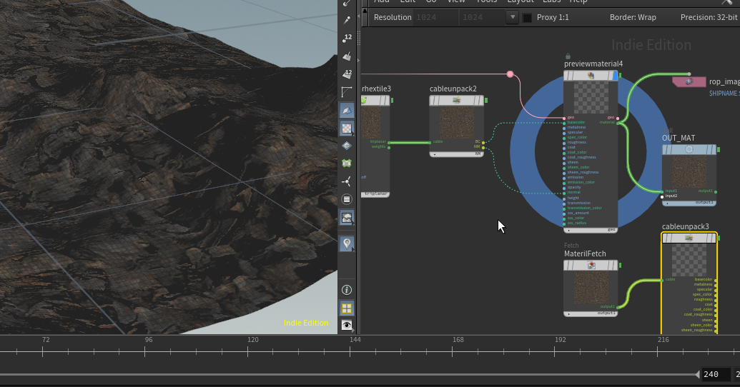
Task: Click timeline range slider end handle
Action: (x=698, y=375)
